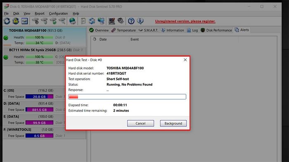The width and height of the screenshot is (289, 162).
Task: Open the Disk menu
Action: tap(16, 14)
